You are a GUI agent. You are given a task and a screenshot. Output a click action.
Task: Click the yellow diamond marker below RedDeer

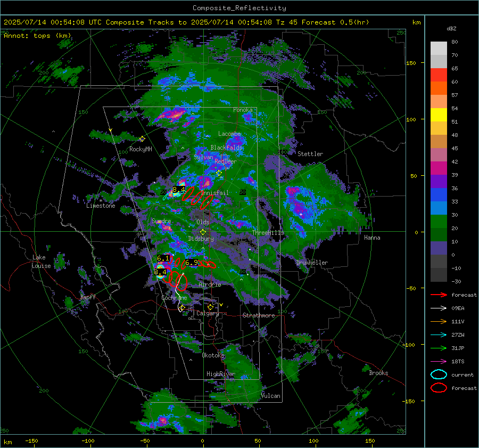coord(219,173)
